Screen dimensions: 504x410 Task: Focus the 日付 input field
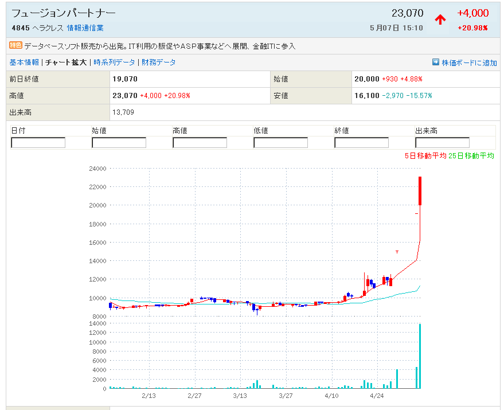click(x=38, y=143)
